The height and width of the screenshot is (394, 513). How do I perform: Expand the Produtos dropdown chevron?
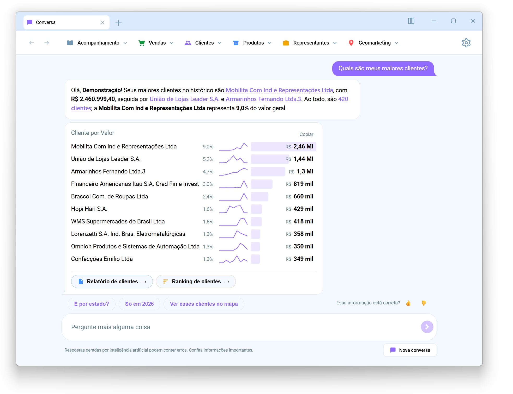coord(270,43)
